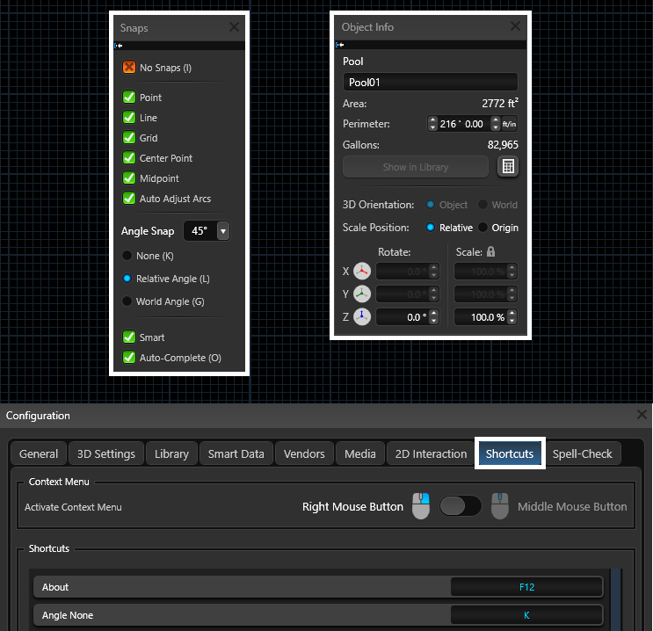Click the calculator icon beside Show in Library

[507, 167]
